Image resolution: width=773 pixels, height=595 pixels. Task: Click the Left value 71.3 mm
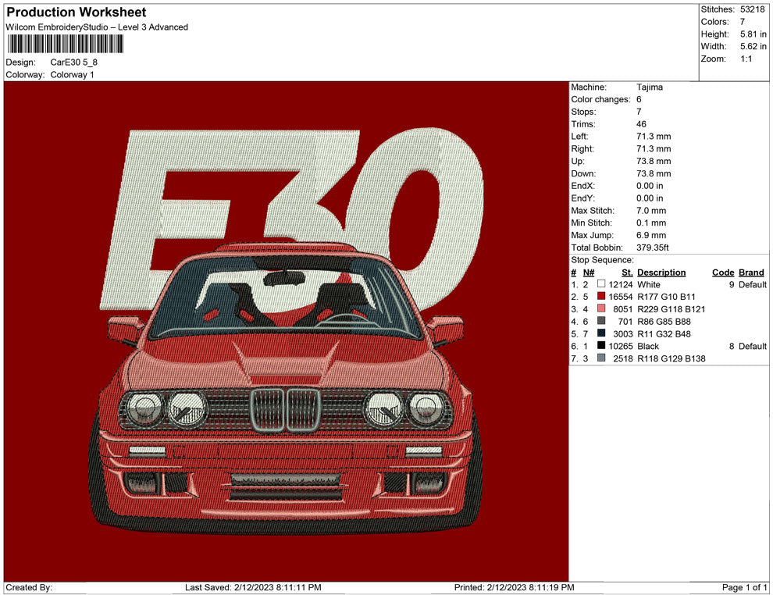coord(654,137)
